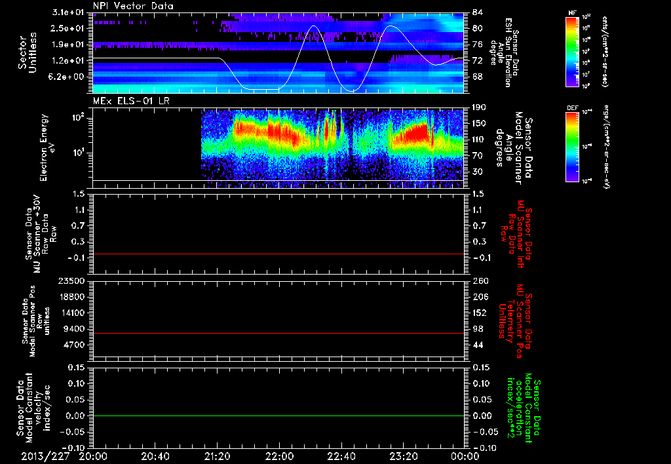Click the "NF" label above color bar
671x464 pixels.
(572, 13)
